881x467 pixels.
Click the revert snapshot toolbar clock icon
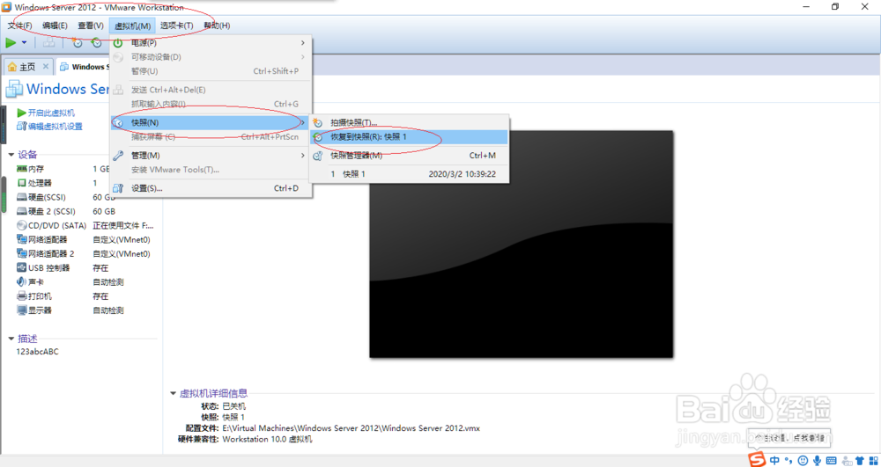click(x=97, y=42)
